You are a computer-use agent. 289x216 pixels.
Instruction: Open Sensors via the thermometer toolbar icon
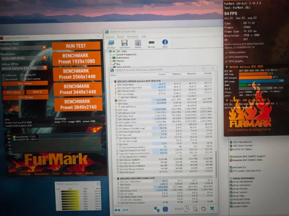pos(138,44)
